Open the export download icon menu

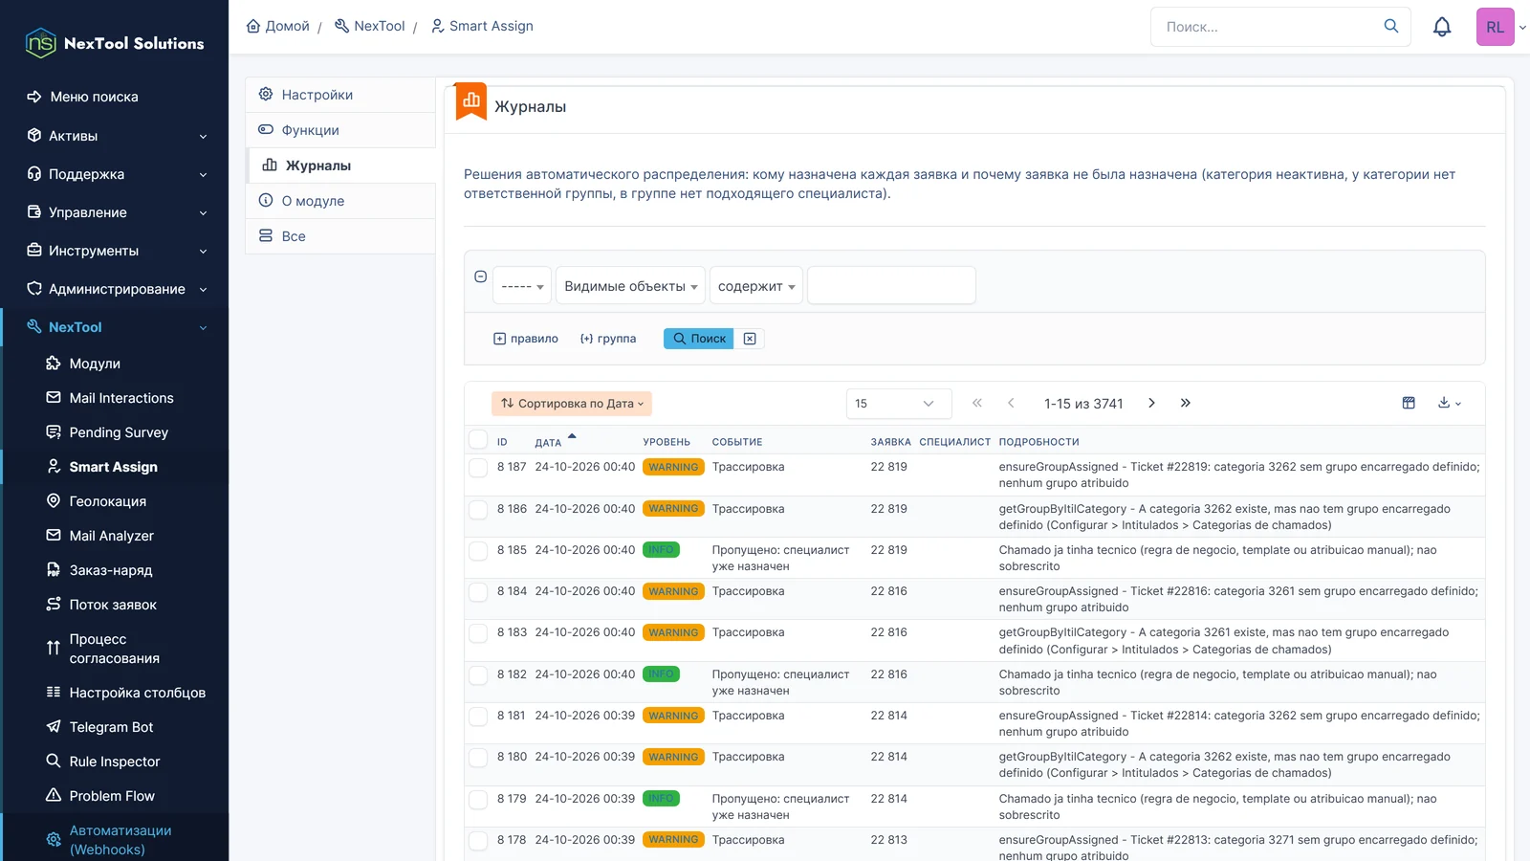coord(1450,403)
